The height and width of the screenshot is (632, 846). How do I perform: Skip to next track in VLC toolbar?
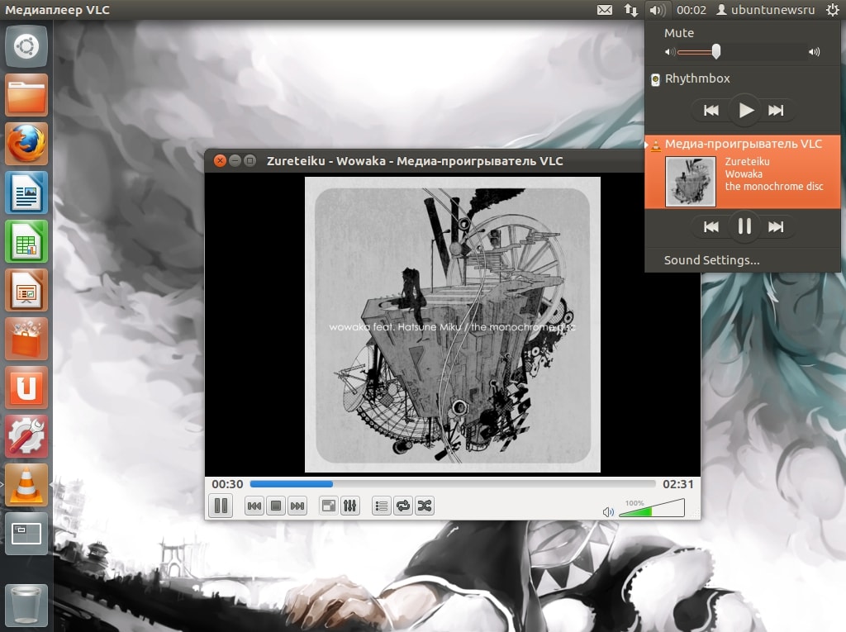click(297, 506)
